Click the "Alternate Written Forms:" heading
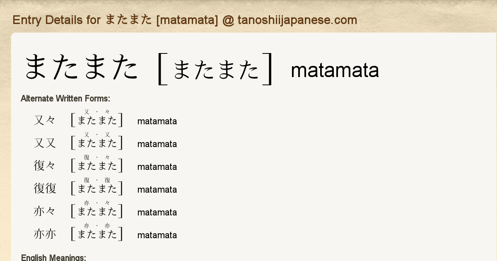497x261 pixels. [x=65, y=99]
